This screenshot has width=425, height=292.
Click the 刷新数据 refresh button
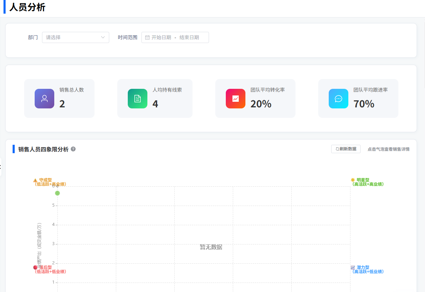click(x=346, y=149)
